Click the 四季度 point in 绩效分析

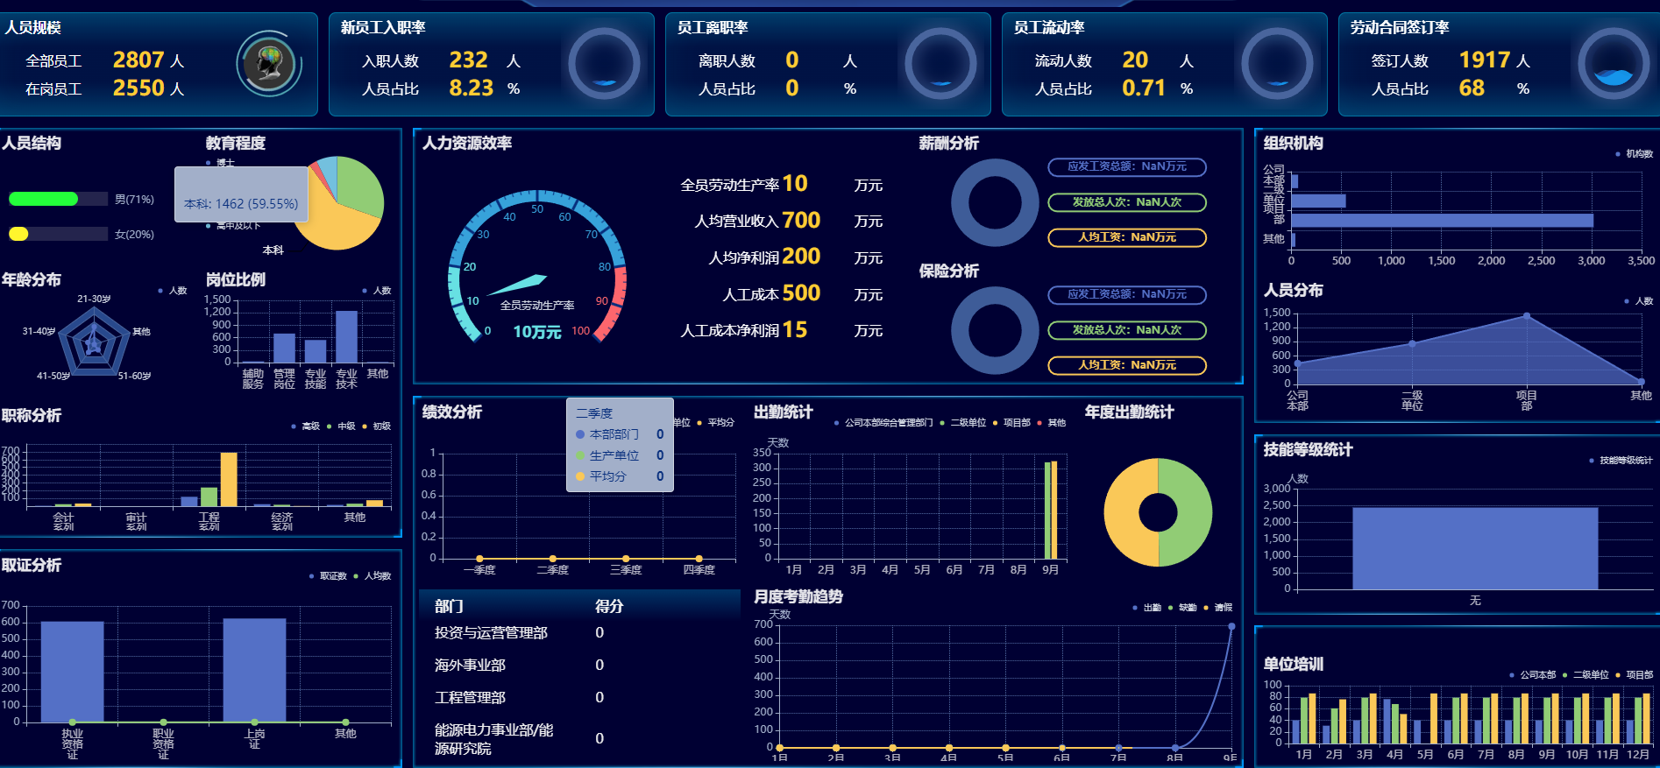[699, 559]
